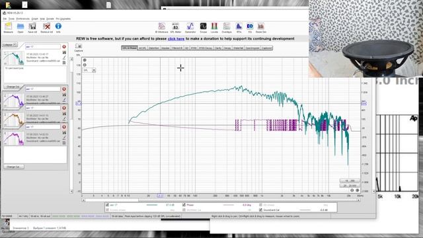Open the File menu
Screen dimensions: 423x238
click(x=5, y=19)
